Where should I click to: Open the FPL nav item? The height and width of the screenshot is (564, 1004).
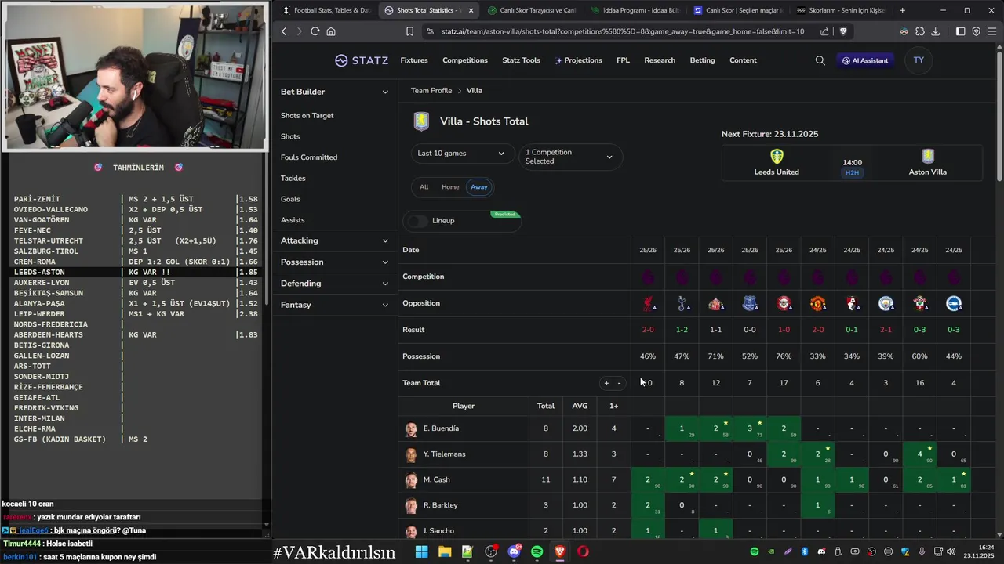tap(623, 60)
